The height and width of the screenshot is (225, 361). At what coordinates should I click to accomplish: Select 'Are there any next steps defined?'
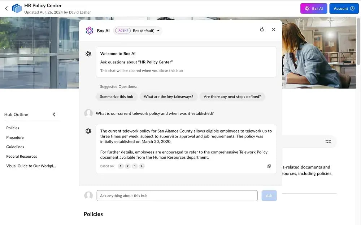click(x=232, y=96)
